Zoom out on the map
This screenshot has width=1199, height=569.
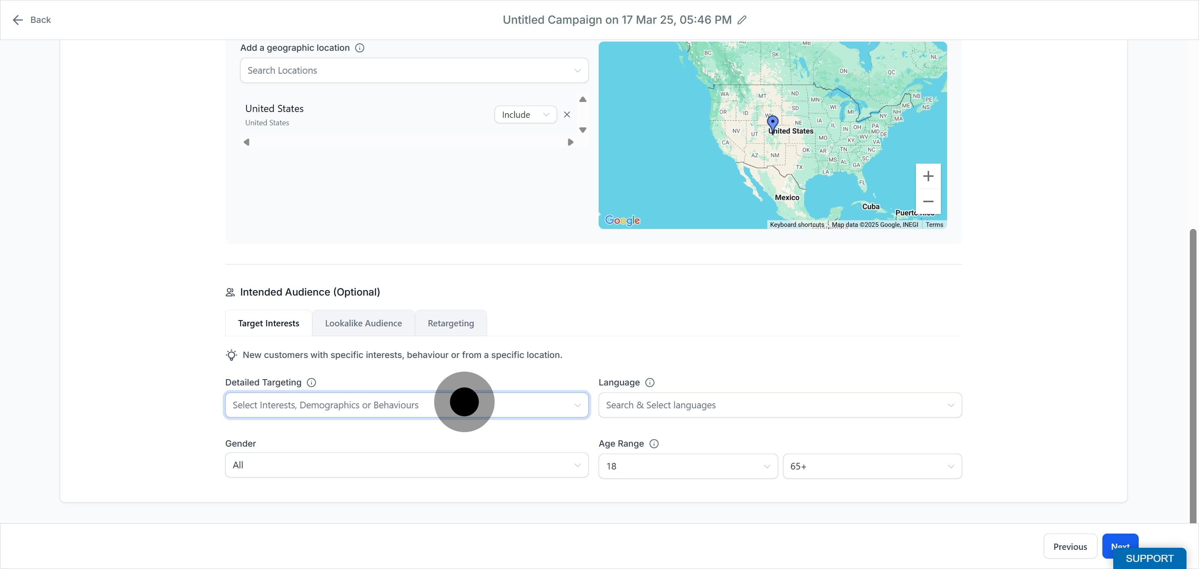click(928, 201)
